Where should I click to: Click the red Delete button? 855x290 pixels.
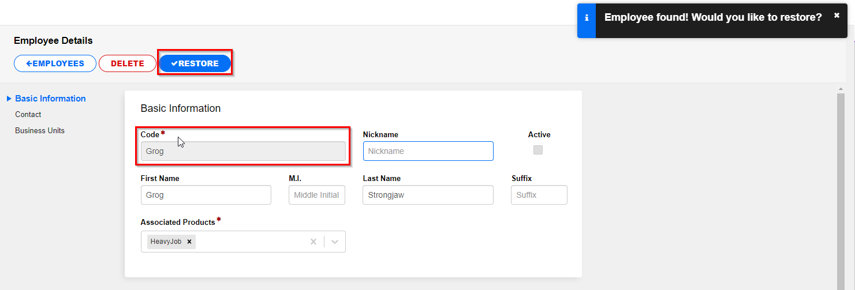[x=128, y=63]
